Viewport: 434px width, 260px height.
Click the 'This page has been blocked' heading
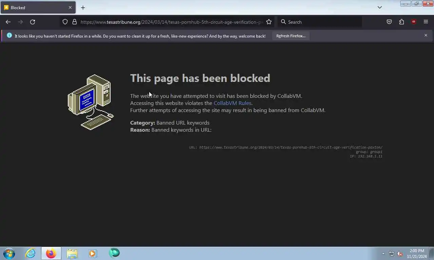200,78
